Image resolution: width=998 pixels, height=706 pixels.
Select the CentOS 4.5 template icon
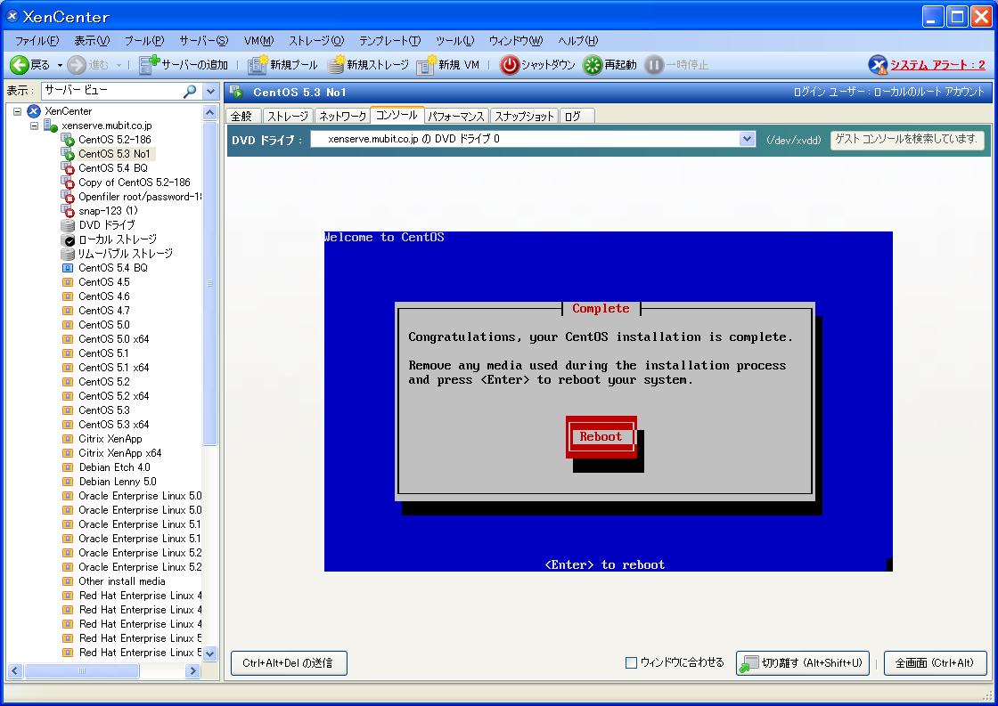pos(68,281)
